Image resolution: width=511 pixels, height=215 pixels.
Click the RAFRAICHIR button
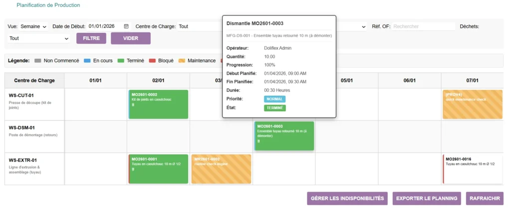[x=485, y=199]
